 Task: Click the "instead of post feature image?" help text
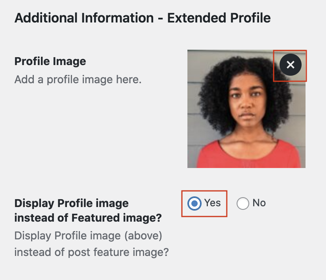[x=91, y=252]
